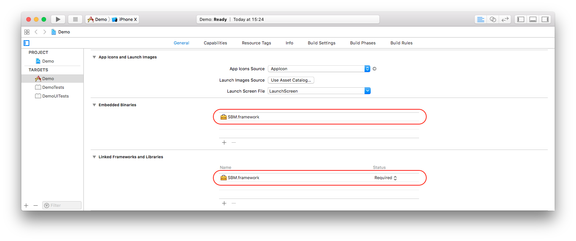Sort by the Name column header
Image resolution: width=576 pixels, height=241 pixels.
226,167
